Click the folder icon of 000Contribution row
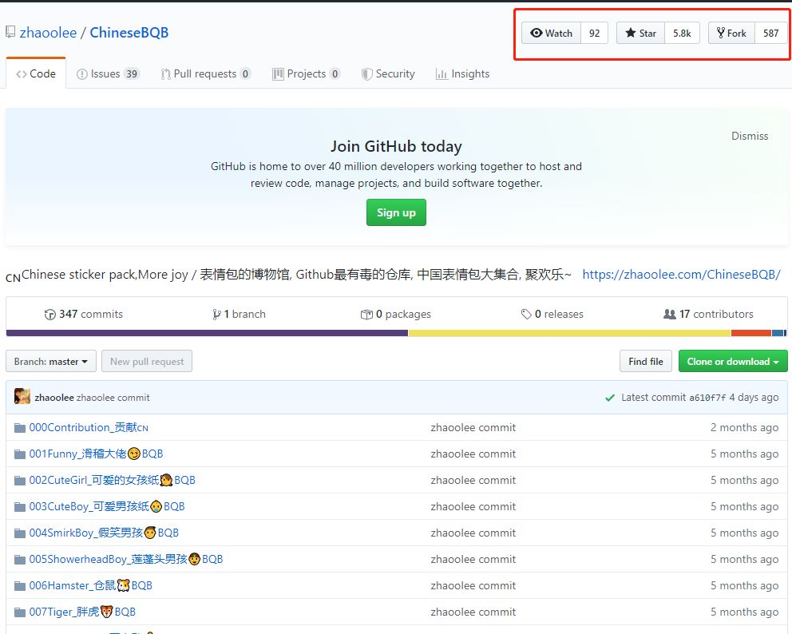Image resolution: width=792 pixels, height=634 pixels. pyautogui.click(x=20, y=428)
